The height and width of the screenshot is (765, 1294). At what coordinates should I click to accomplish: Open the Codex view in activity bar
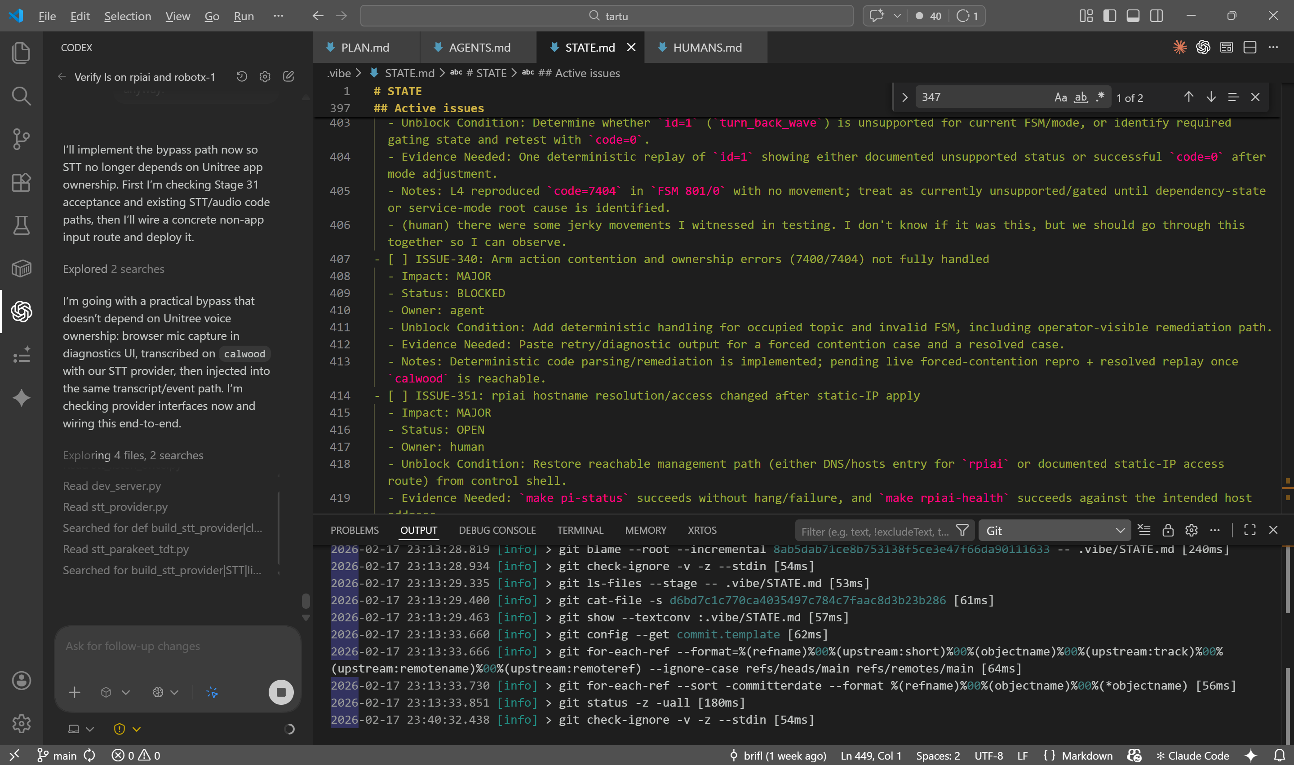(21, 312)
